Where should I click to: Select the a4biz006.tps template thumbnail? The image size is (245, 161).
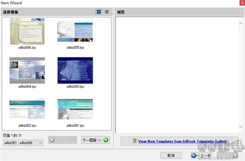coord(27,31)
